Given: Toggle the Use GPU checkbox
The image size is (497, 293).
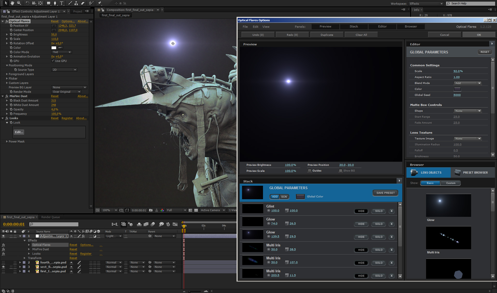Looking at the screenshot, I should 53,61.
